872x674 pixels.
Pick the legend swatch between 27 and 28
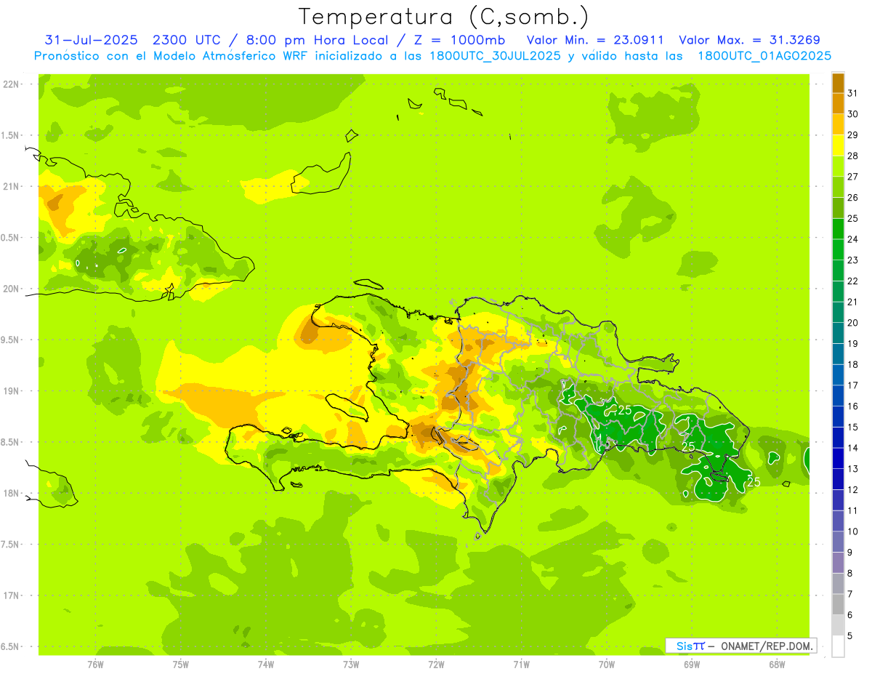coord(838,166)
